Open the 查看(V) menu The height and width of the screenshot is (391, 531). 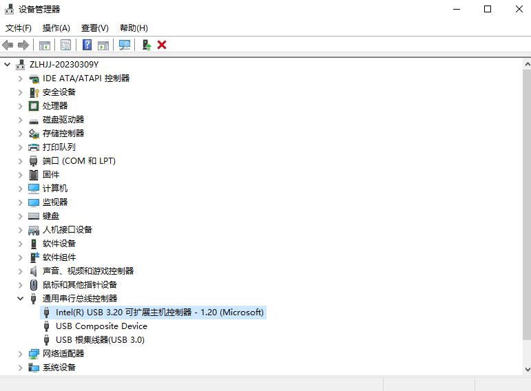[x=95, y=28]
